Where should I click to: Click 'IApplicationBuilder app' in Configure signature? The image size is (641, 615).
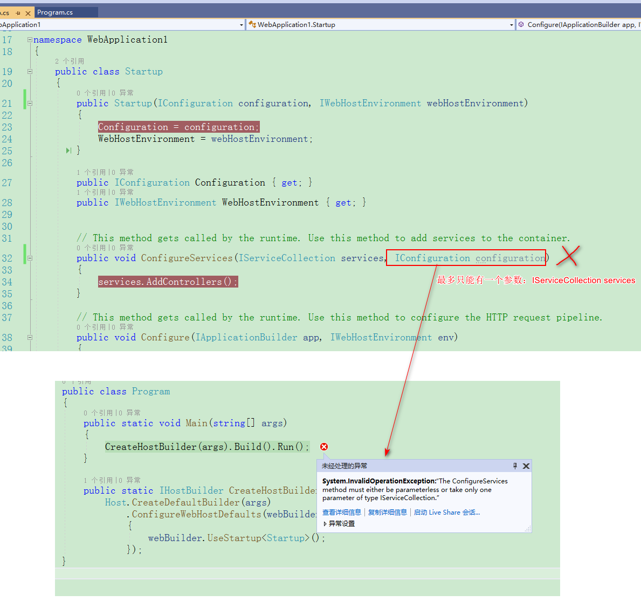click(258, 337)
